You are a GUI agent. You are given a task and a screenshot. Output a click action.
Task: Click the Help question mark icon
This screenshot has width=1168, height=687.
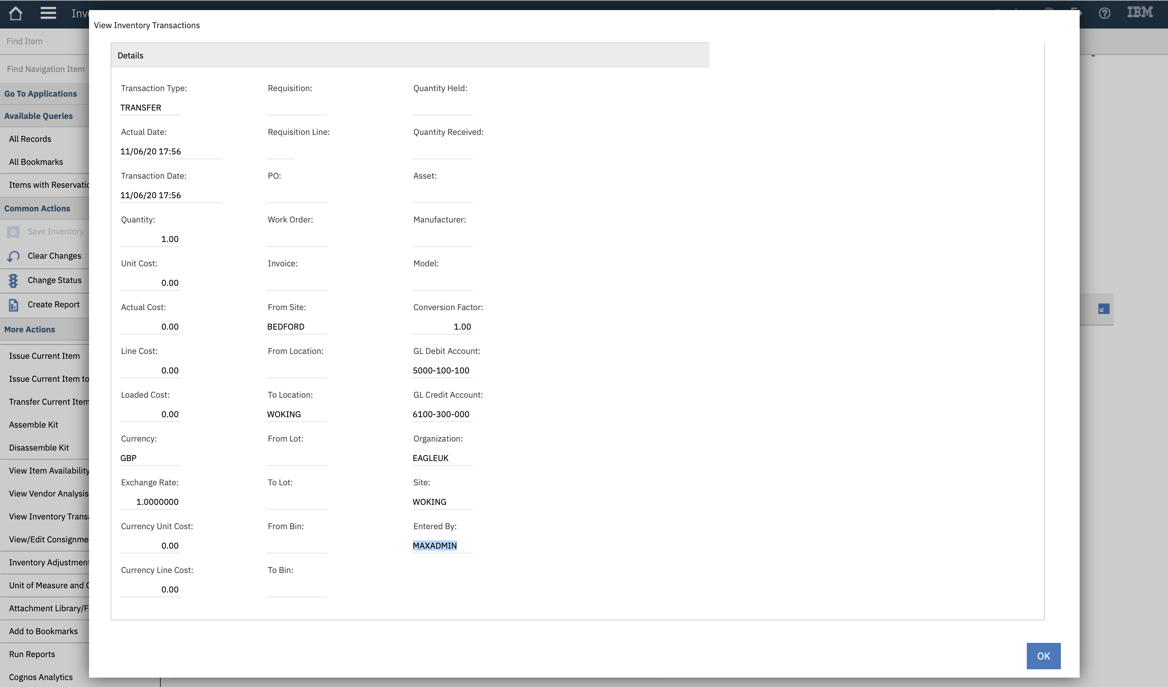point(1104,13)
